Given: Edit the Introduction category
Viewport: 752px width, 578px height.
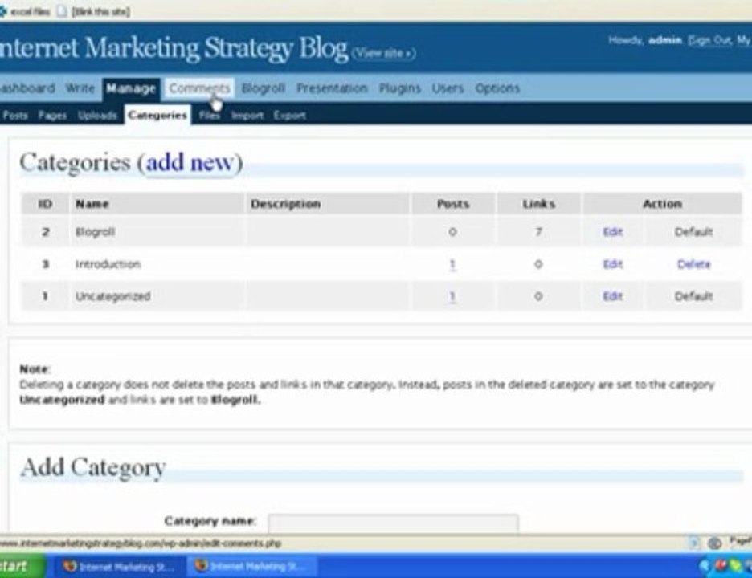Looking at the screenshot, I should 612,264.
